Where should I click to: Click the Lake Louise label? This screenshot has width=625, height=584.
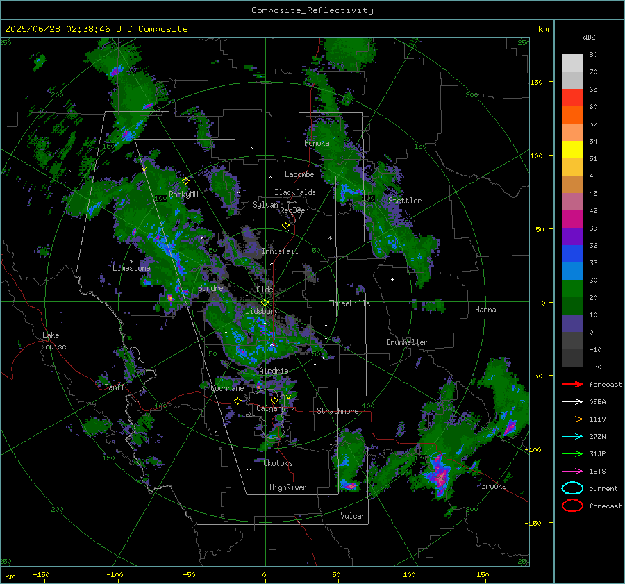[53, 341]
